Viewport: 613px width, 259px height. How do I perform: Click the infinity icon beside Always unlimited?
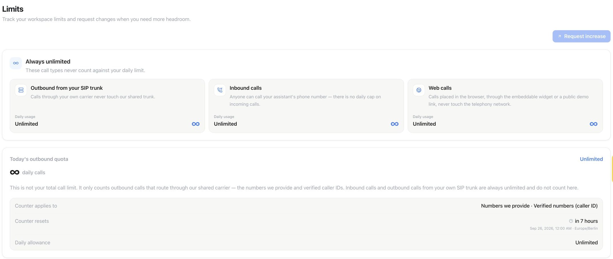[x=16, y=63]
